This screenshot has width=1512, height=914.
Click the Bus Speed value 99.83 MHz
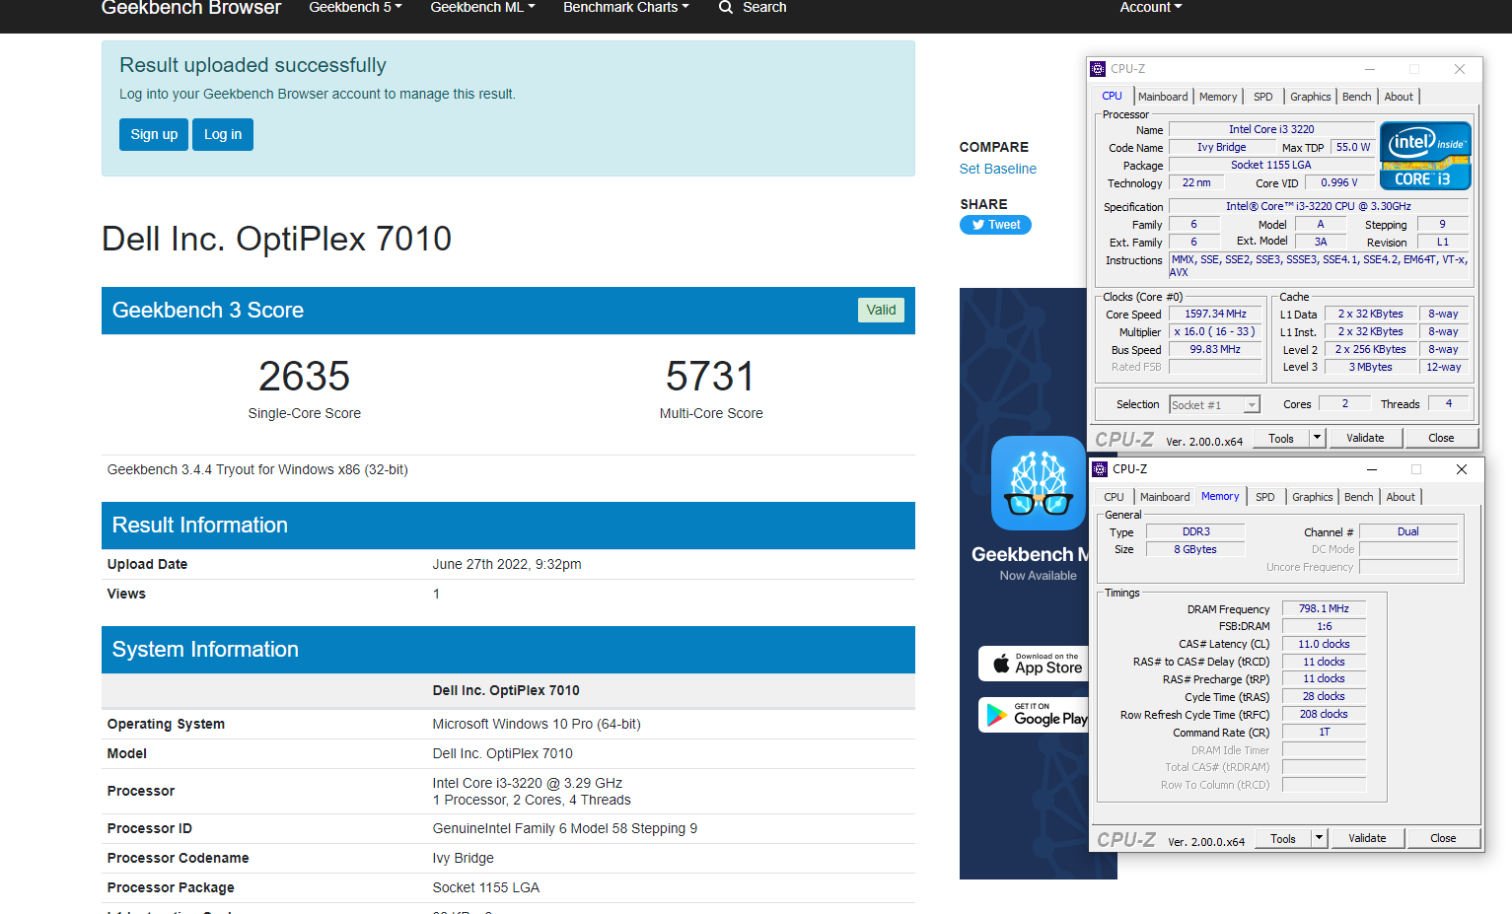click(1215, 349)
